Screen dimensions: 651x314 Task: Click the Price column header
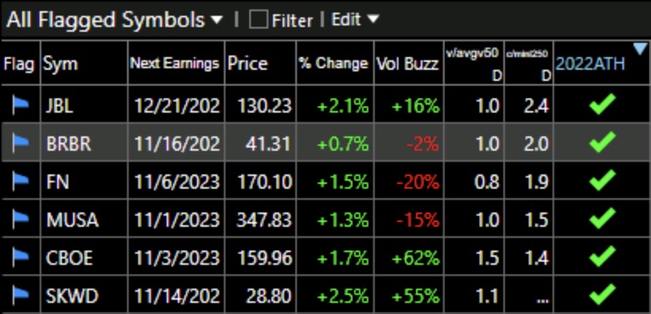coord(248,63)
